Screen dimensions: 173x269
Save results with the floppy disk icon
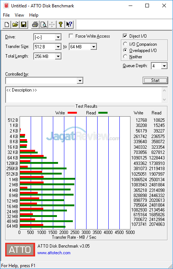pyautogui.click(x=24, y=24)
